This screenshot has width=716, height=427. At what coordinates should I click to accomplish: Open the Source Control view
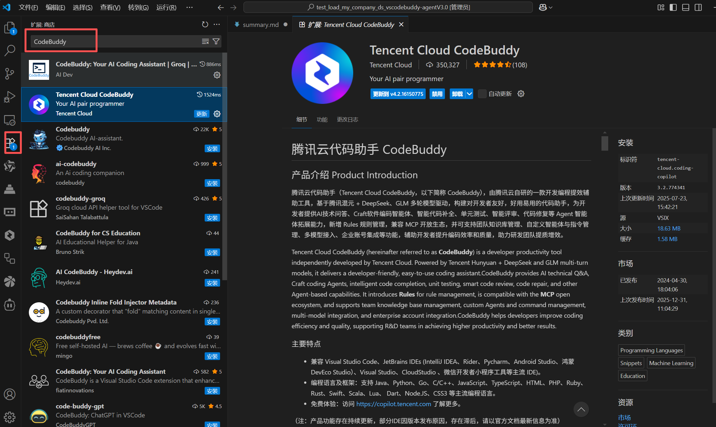click(10, 73)
